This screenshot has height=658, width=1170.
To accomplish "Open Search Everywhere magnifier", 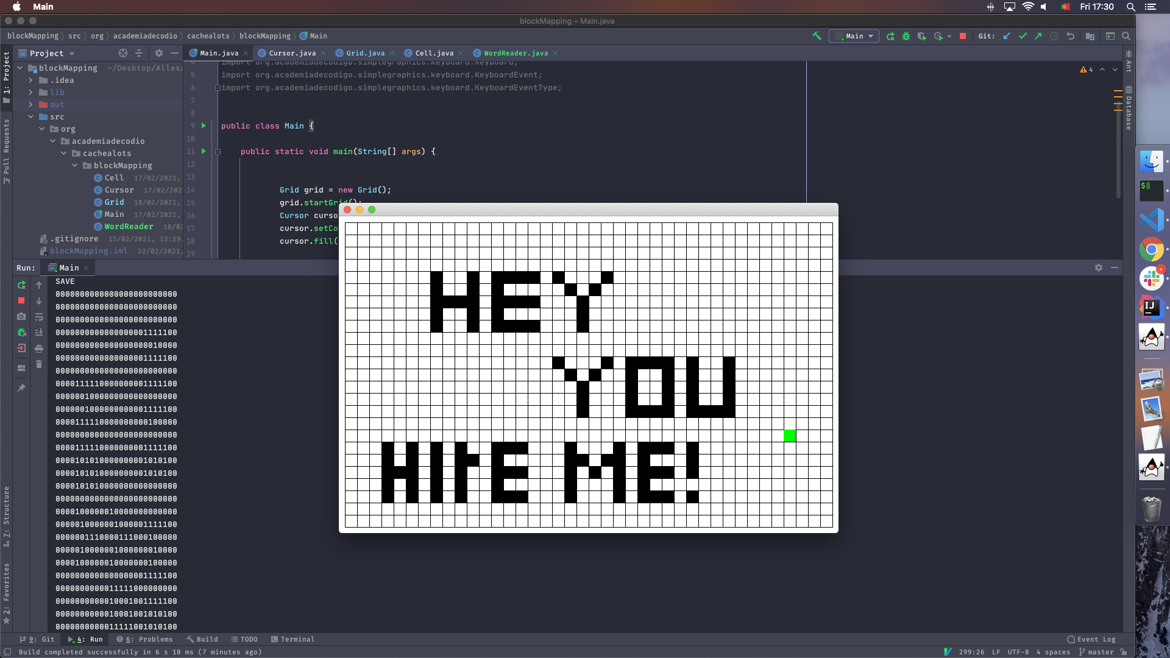I will 1126,37.
